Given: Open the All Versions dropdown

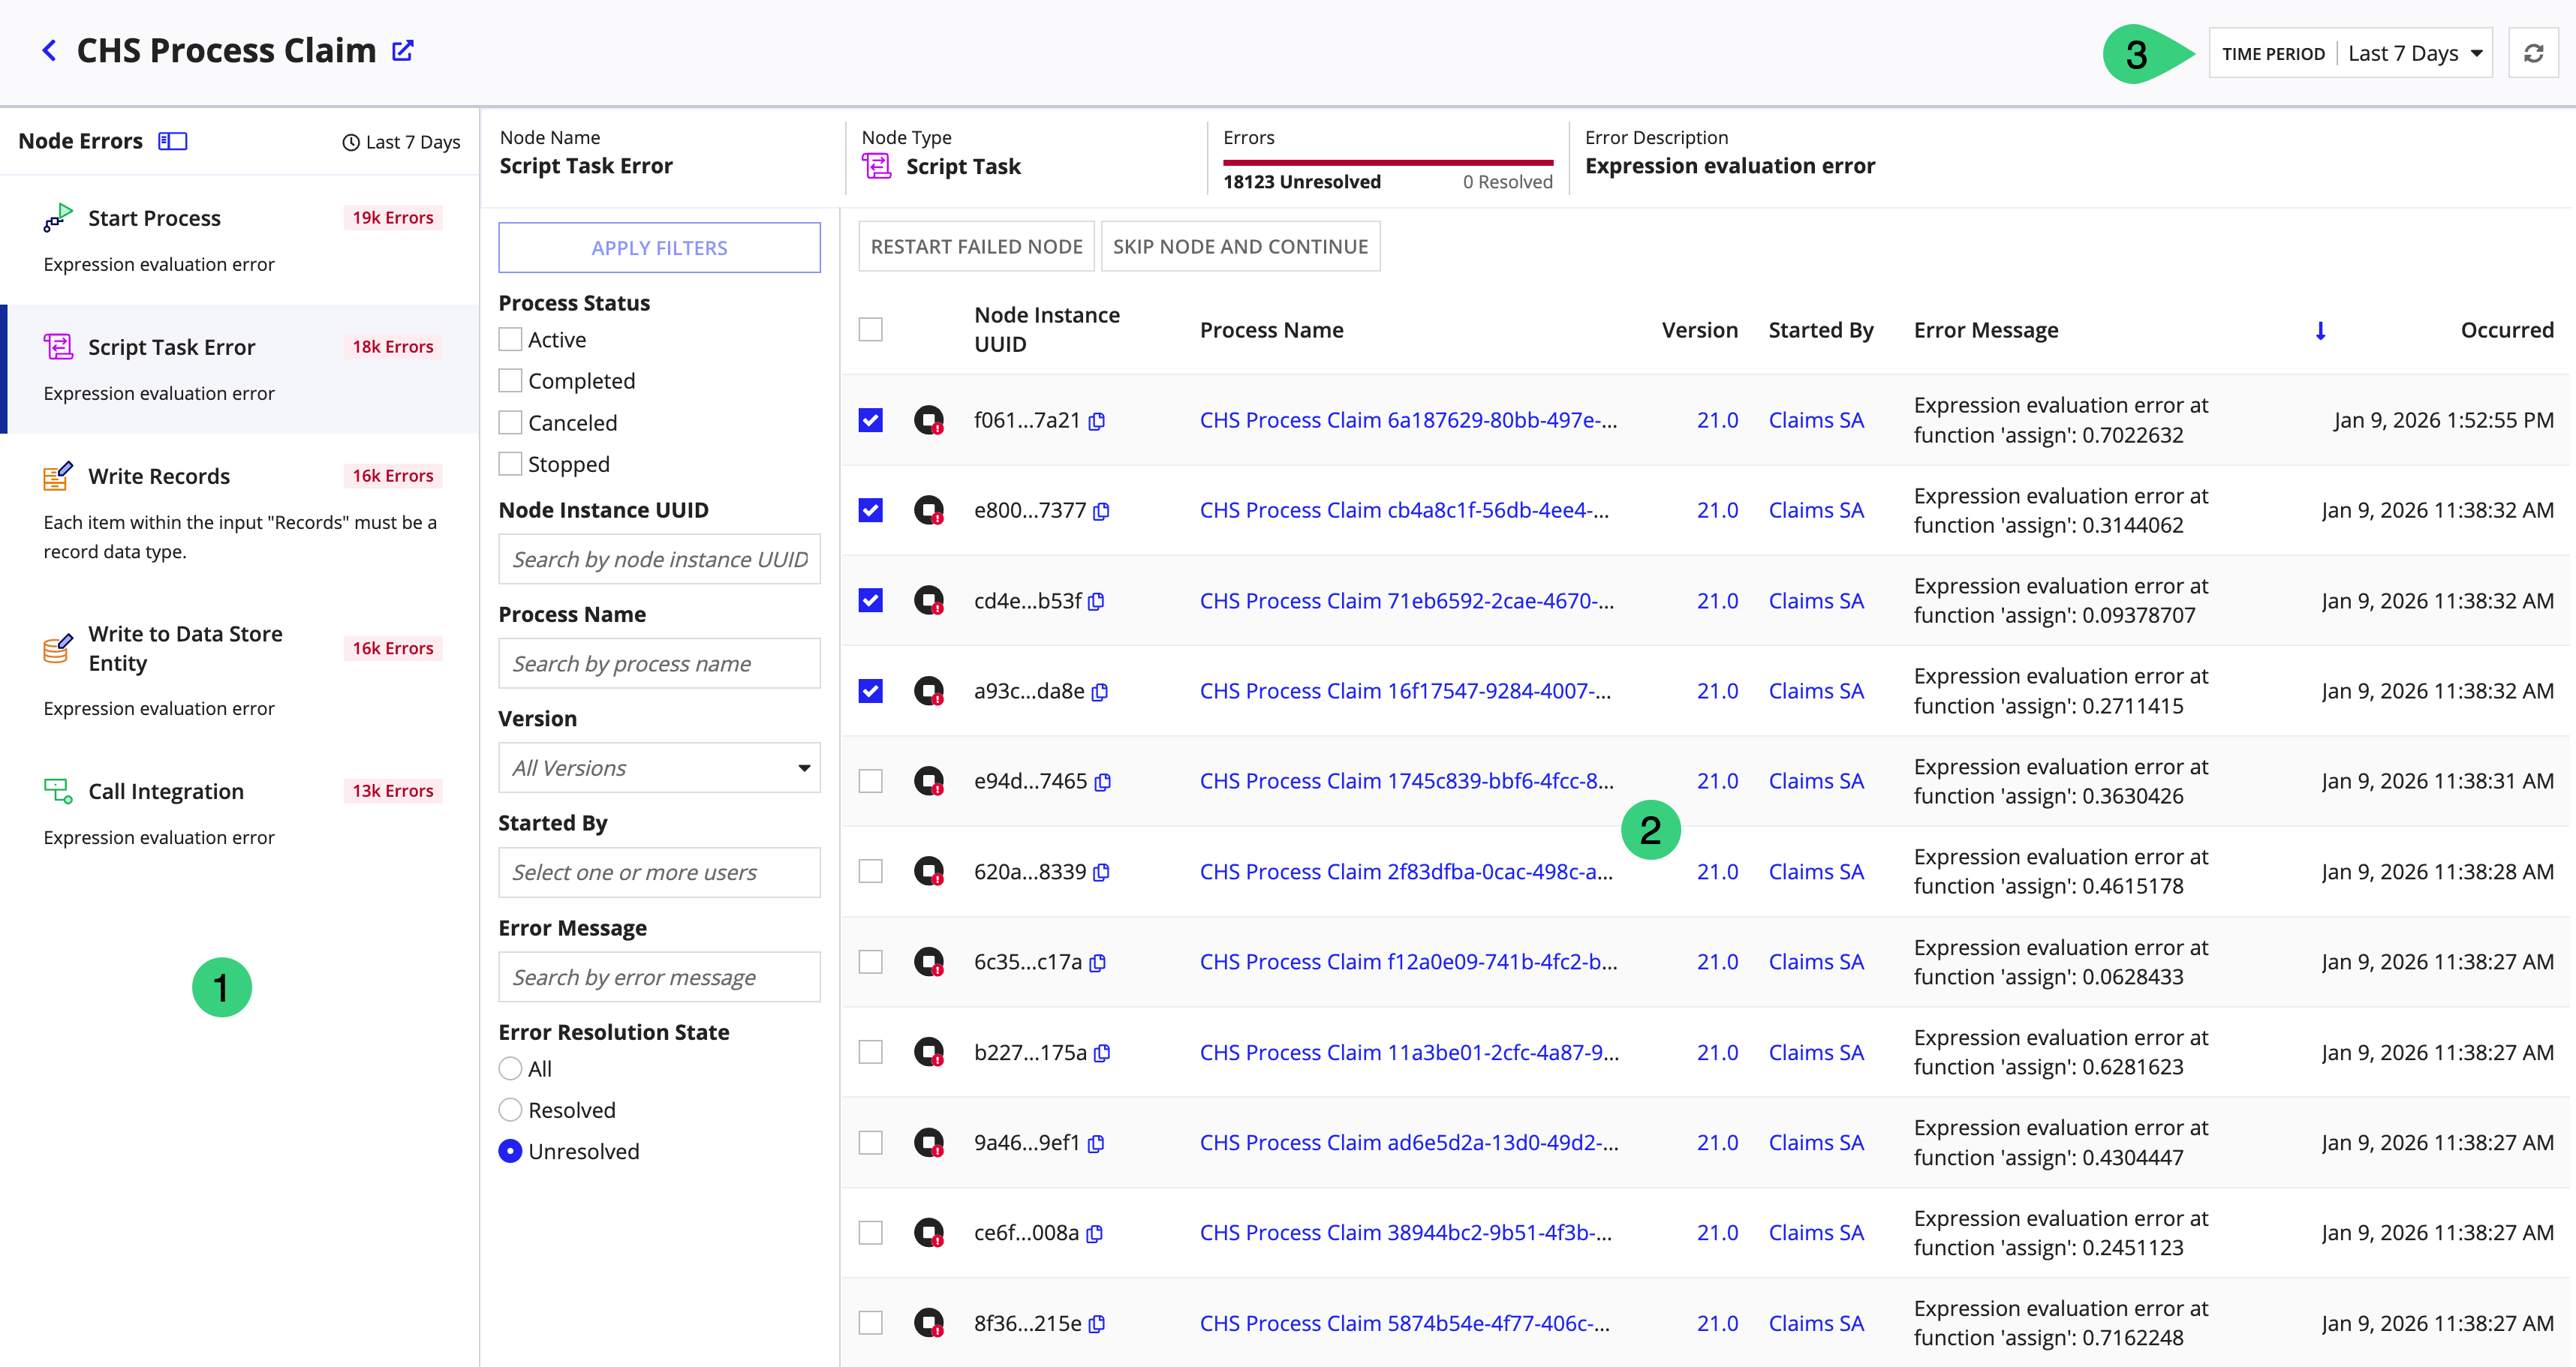Looking at the screenshot, I should [659, 768].
